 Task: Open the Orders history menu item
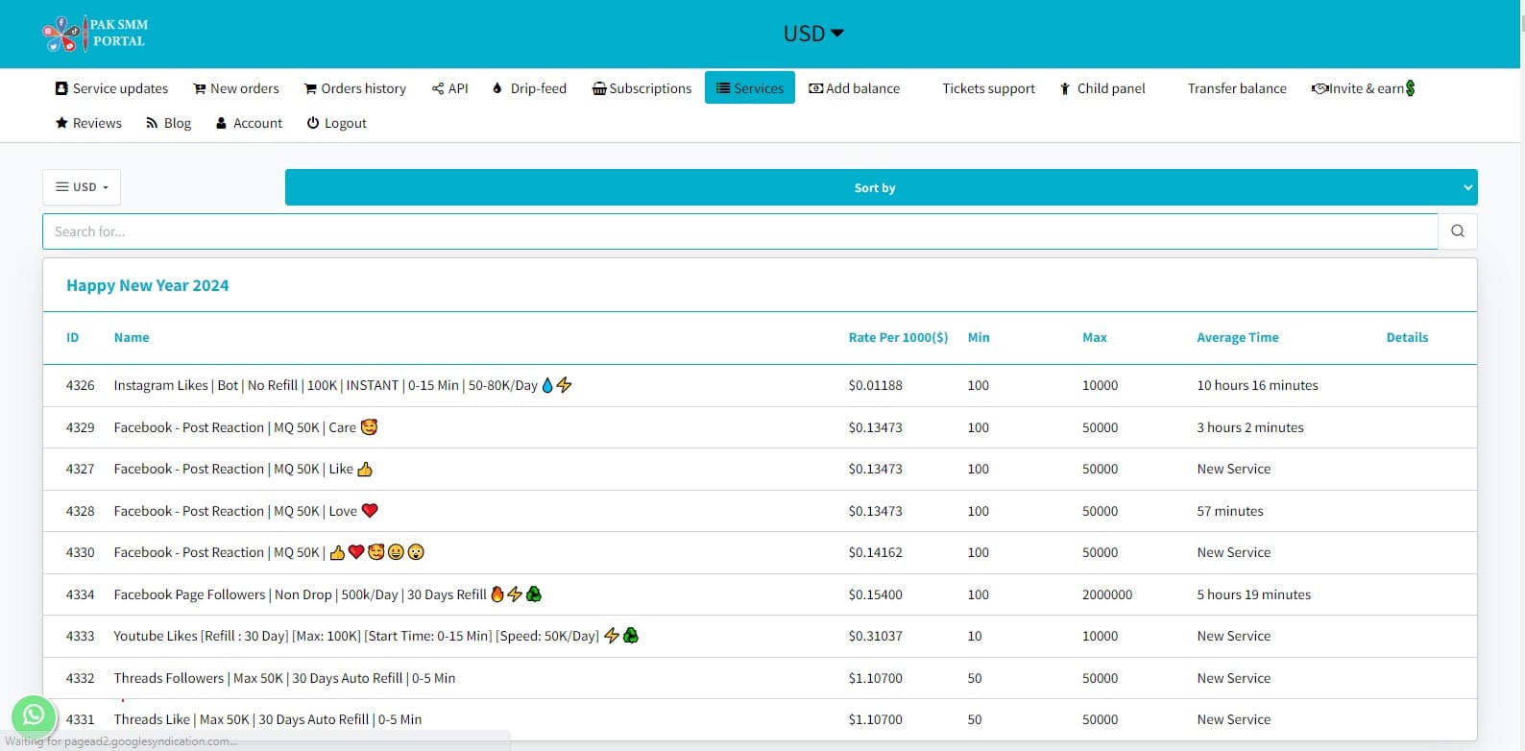[355, 88]
